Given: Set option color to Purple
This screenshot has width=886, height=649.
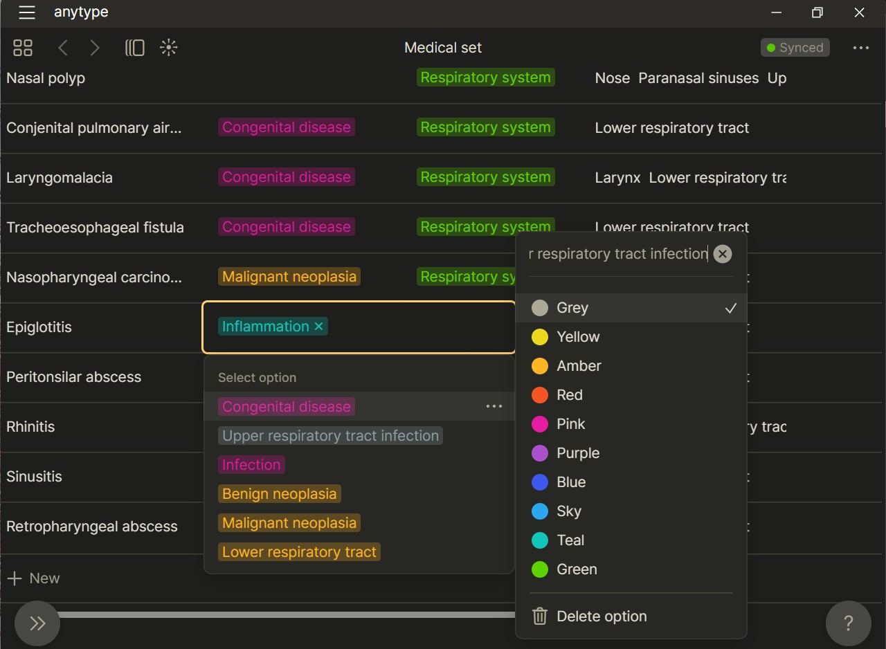Looking at the screenshot, I should point(577,453).
